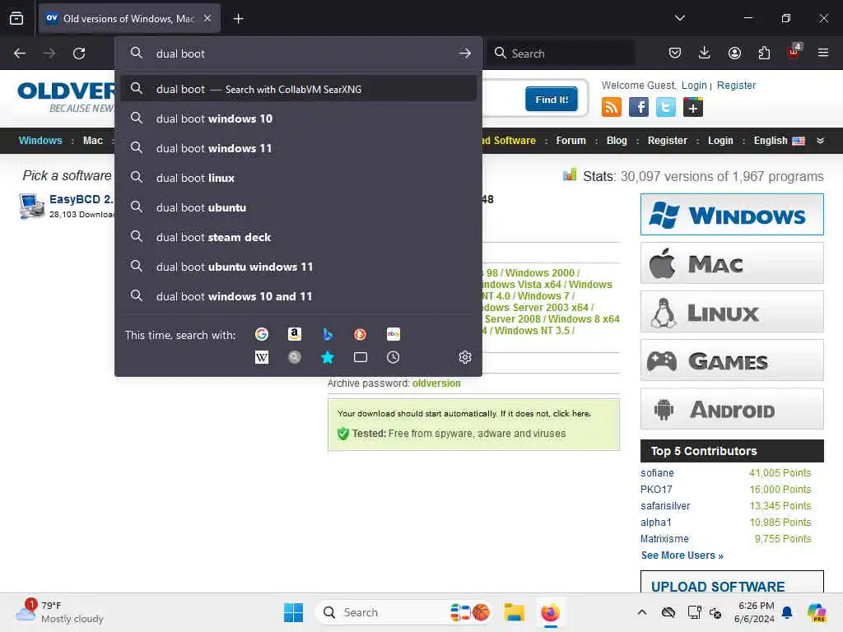Screen dimensions: 843x632
Task: Open Firefox View button
Action: point(16,18)
